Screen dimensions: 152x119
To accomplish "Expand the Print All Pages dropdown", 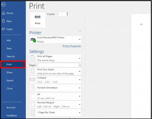I will [x=55, y=58].
